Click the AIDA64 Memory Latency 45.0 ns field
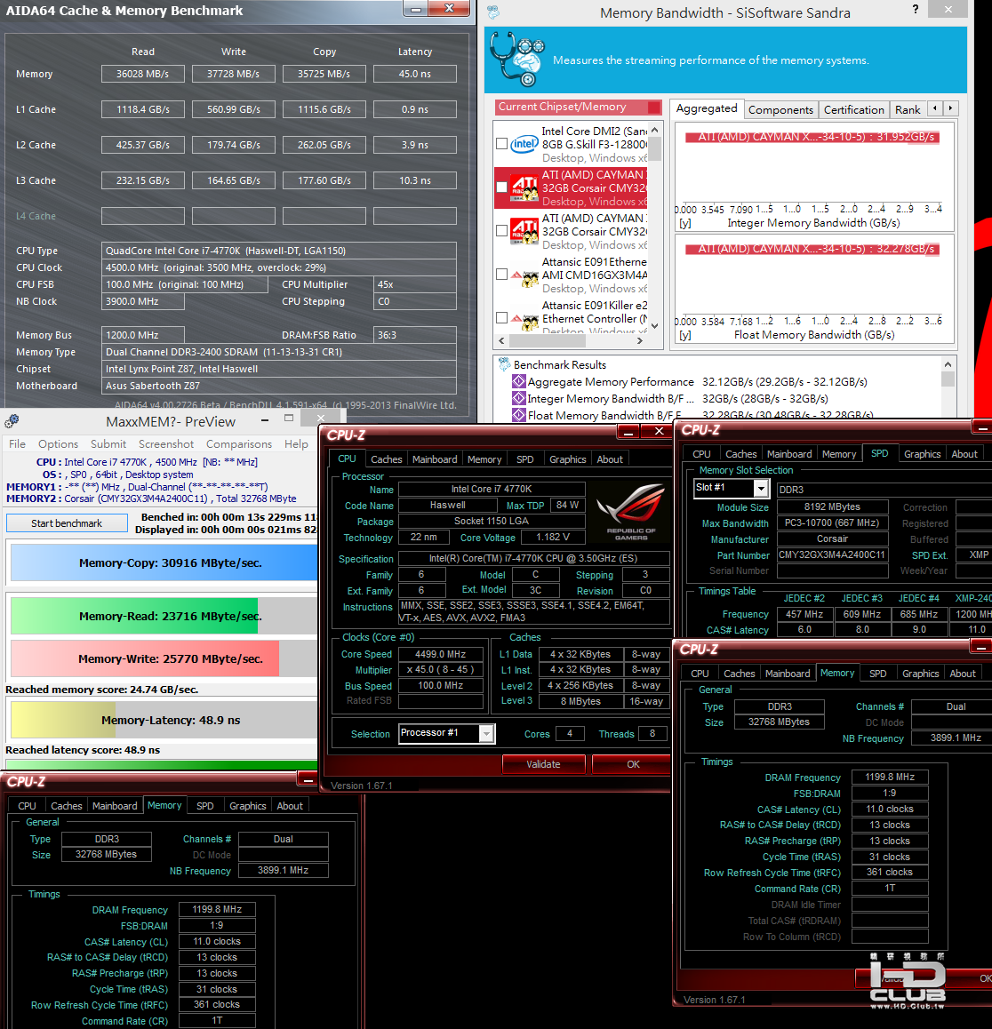 click(x=415, y=74)
